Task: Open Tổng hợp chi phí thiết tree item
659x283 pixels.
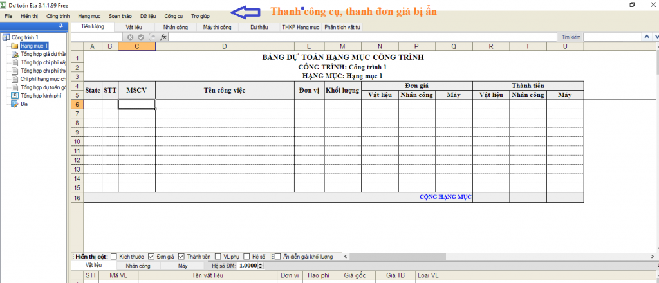Action: pos(43,71)
